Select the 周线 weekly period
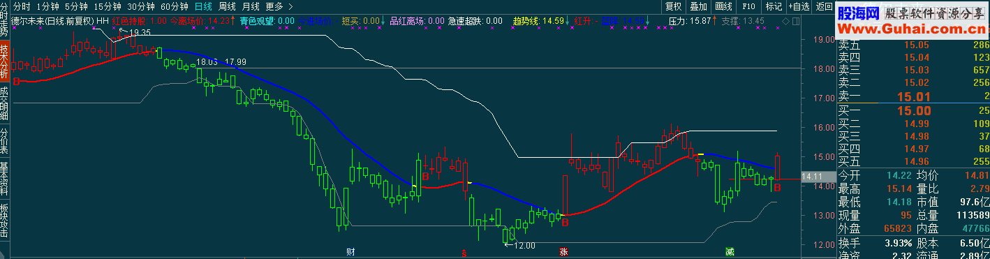This screenshot has width=990, height=259. click(x=228, y=6)
